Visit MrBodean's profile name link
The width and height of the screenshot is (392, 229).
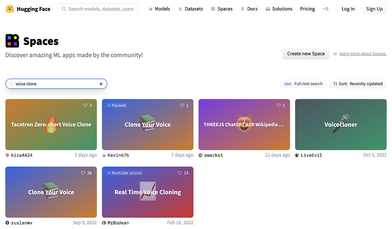[x=118, y=223]
